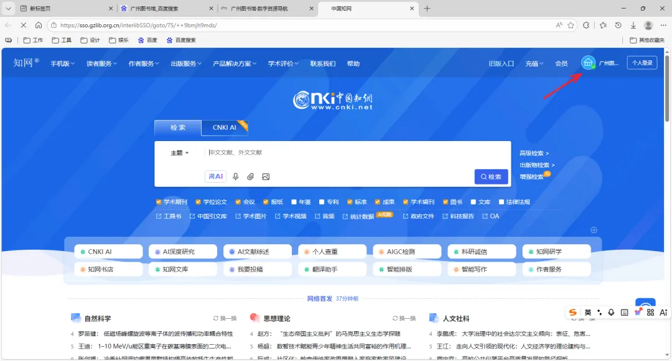
Task: Uncheck the 学术期刊 checkbox
Action: 159,202
